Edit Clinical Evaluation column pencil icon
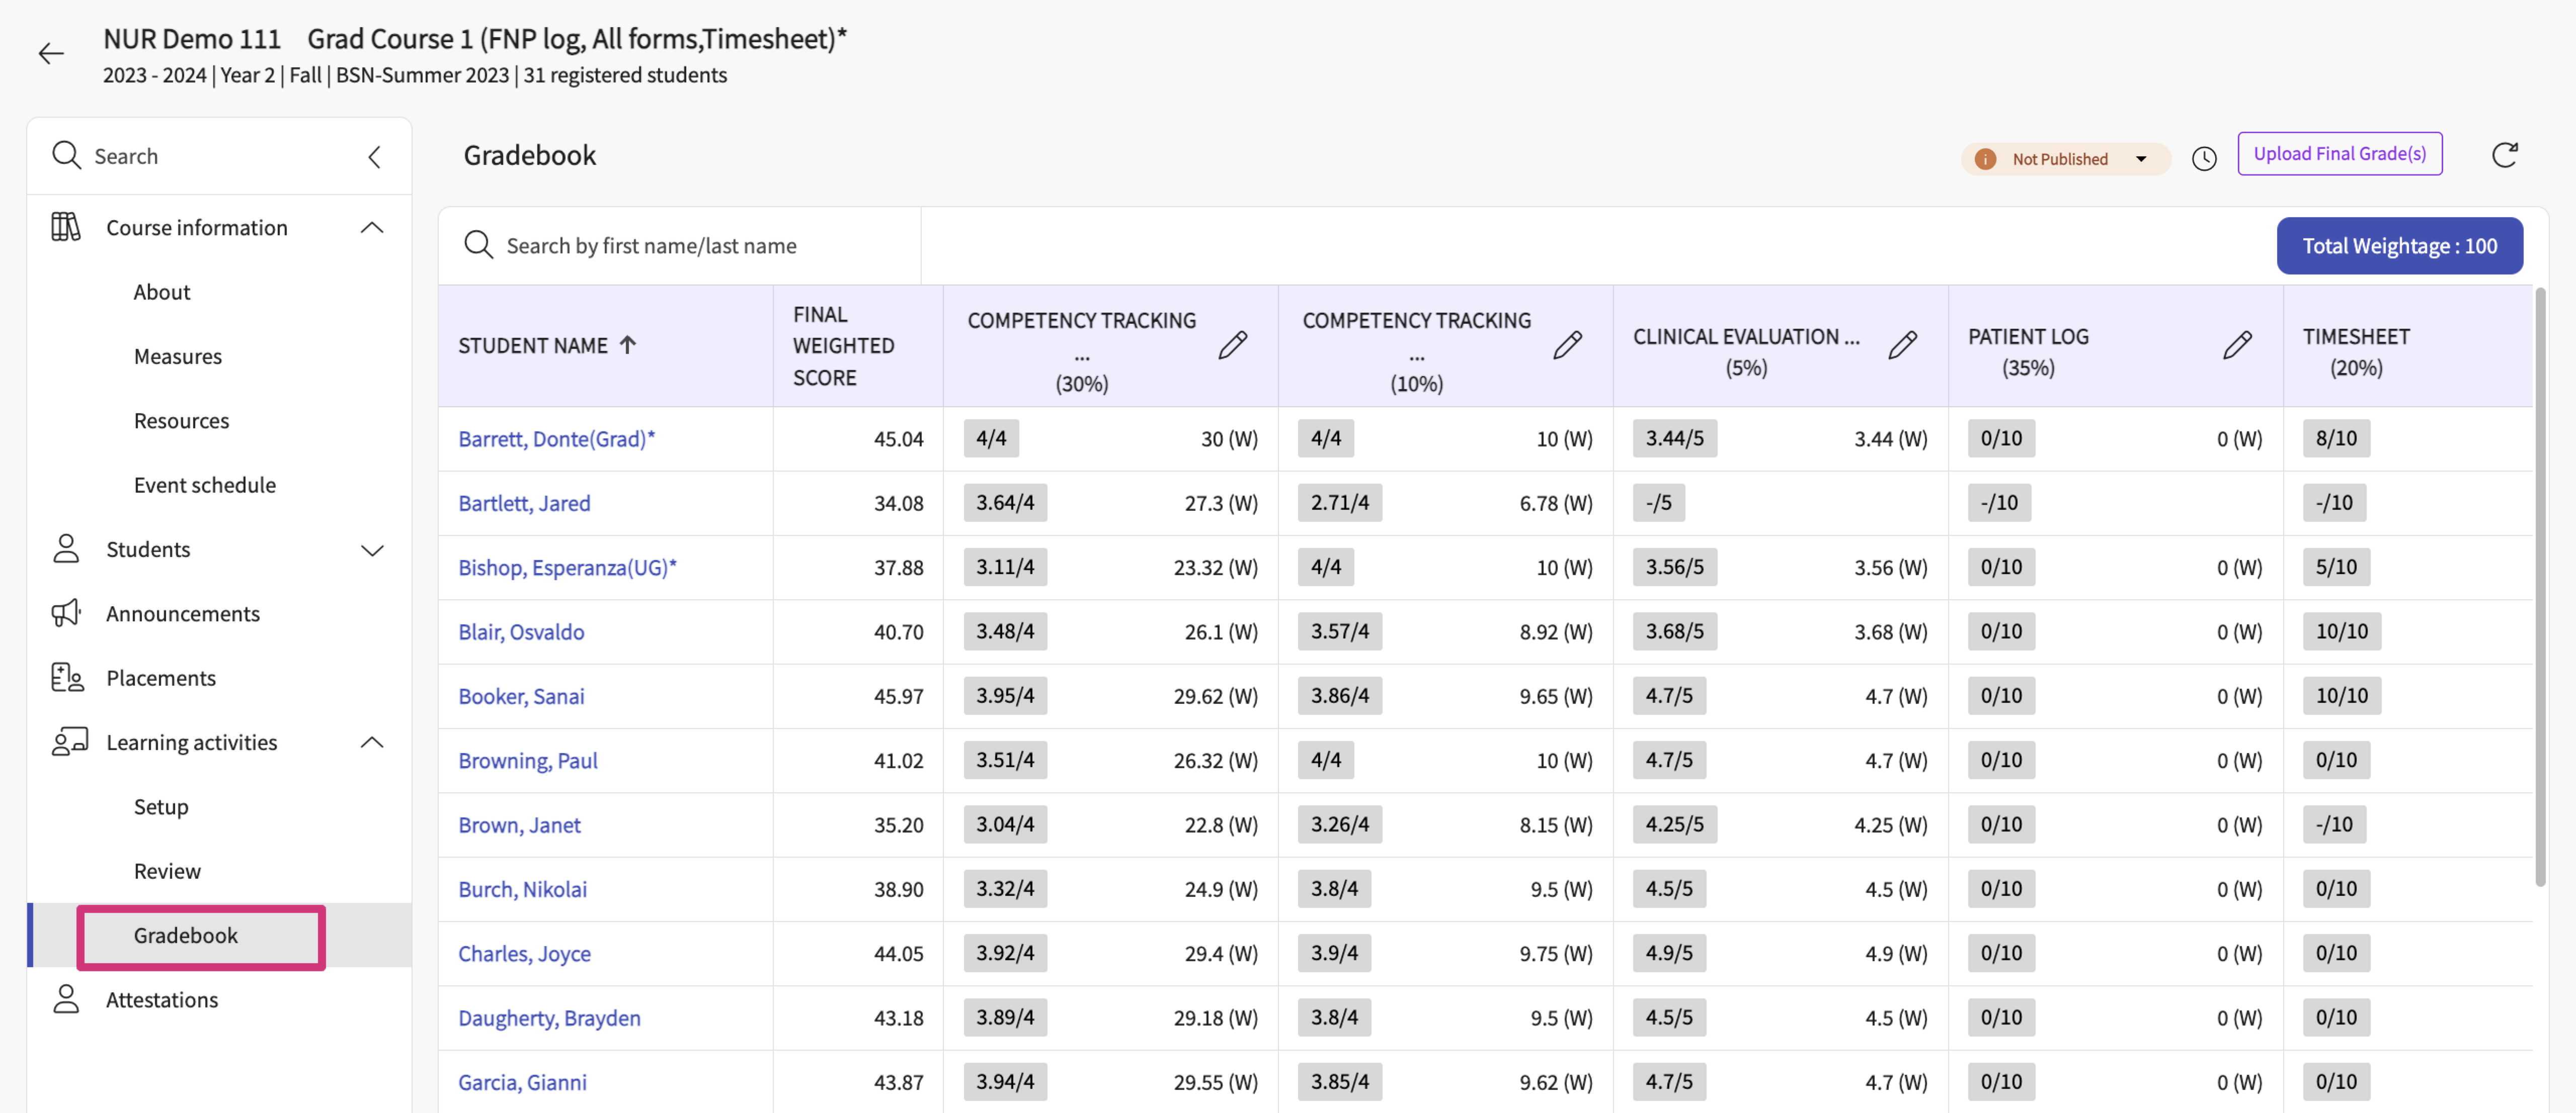The image size is (2576, 1113). [1902, 346]
